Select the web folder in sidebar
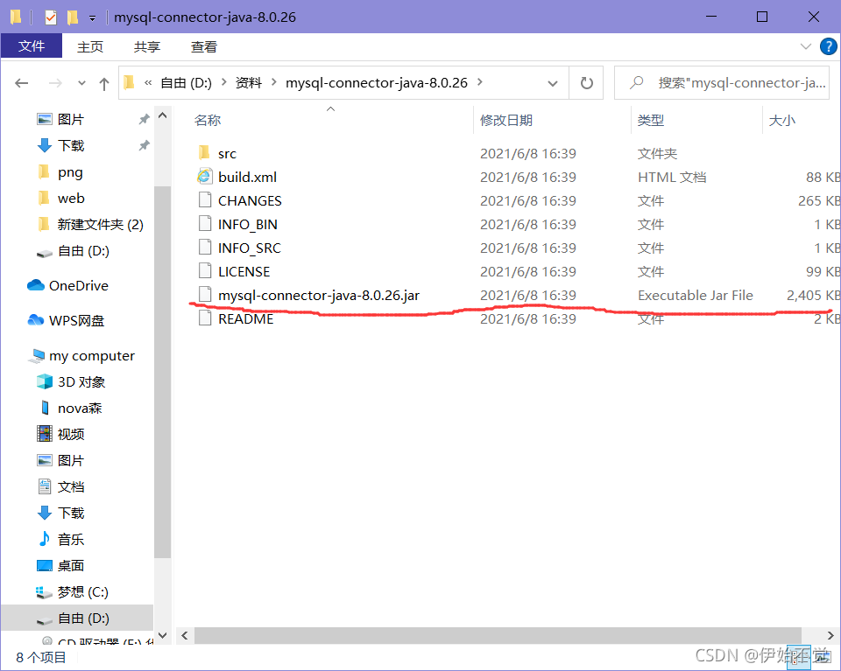841x671 pixels. (71, 198)
